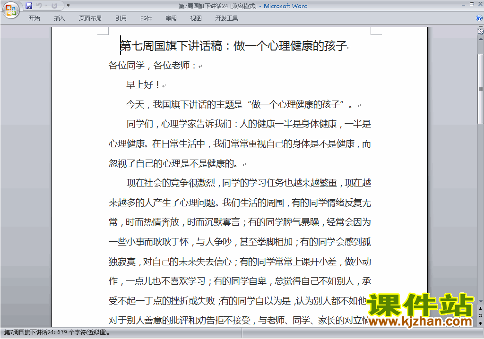Image resolution: width=484 pixels, height=339 pixels.
Task: Click the line starting 心理健康。在日常生活中
Action: [x=240, y=144]
